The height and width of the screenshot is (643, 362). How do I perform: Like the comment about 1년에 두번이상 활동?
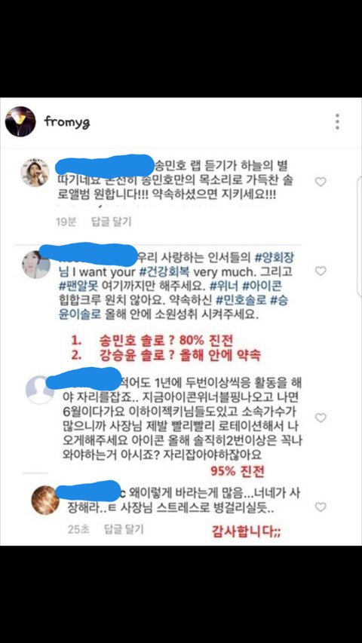(320, 418)
